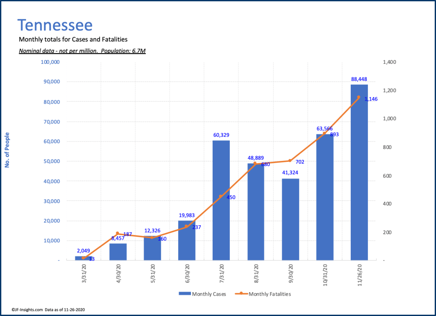Select the 10/31/20 date axis label
The image size is (436, 316).
click(x=325, y=276)
